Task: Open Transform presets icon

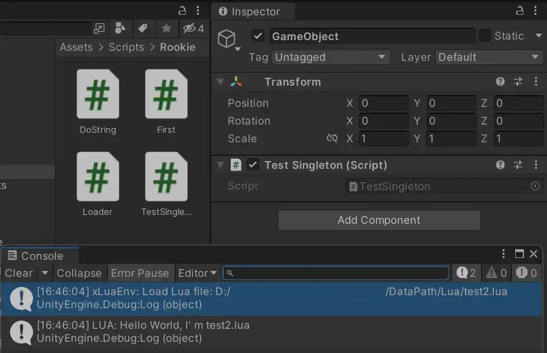Action: click(518, 81)
